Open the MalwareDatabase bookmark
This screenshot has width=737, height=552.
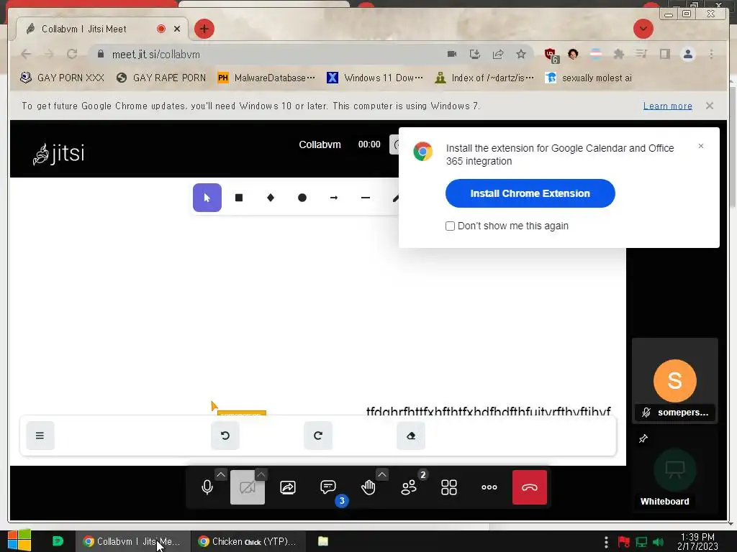[x=266, y=78]
